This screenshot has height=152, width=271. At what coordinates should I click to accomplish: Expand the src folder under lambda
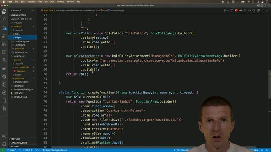[x=22, y=34]
